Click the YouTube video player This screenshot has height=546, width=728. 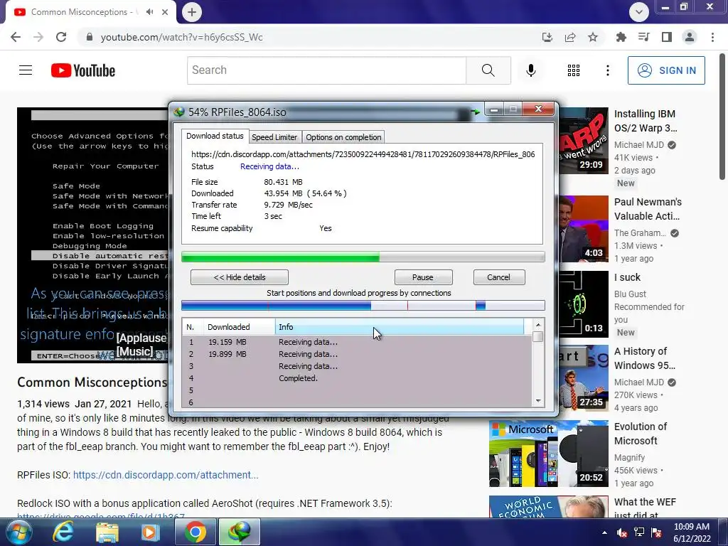pos(93,235)
